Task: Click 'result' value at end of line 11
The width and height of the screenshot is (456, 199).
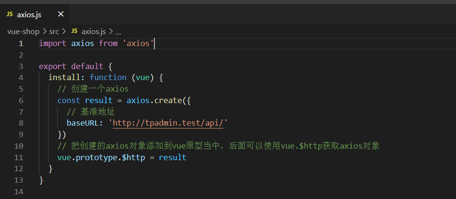Action: point(173,157)
